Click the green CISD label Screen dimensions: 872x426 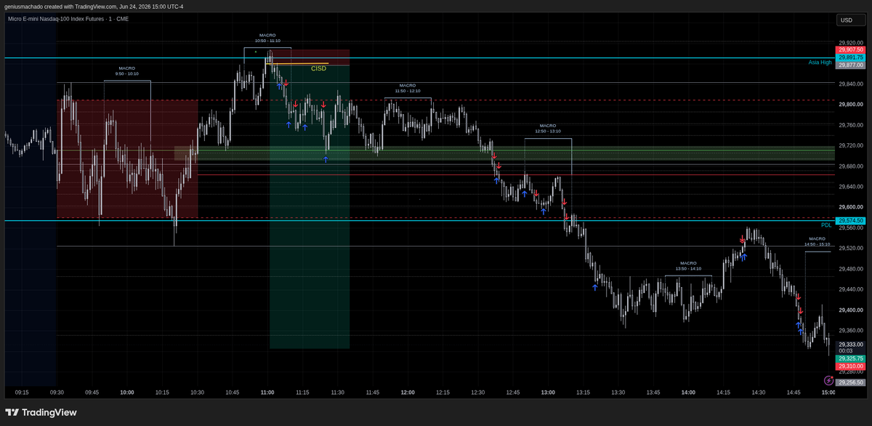(318, 68)
